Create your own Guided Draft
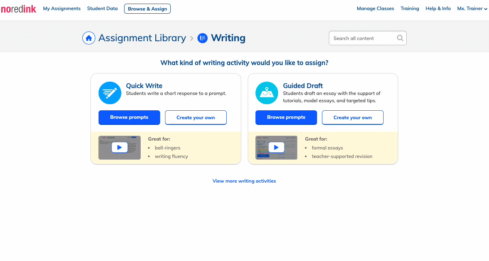 pos(353,118)
